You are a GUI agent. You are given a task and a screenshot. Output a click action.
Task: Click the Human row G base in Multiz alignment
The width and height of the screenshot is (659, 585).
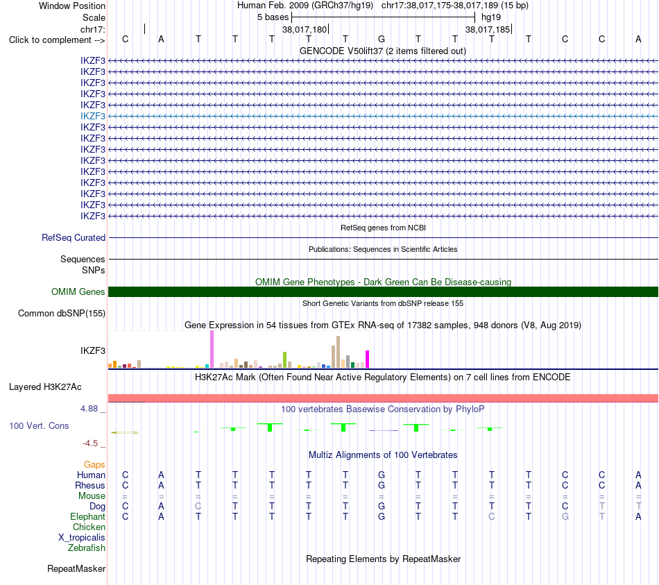[382, 475]
